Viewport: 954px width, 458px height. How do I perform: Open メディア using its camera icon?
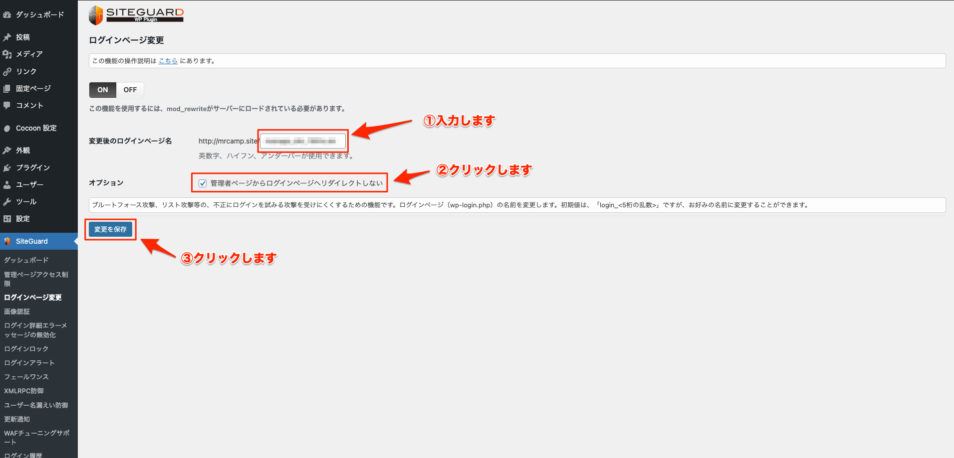pyautogui.click(x=7, y=54)
